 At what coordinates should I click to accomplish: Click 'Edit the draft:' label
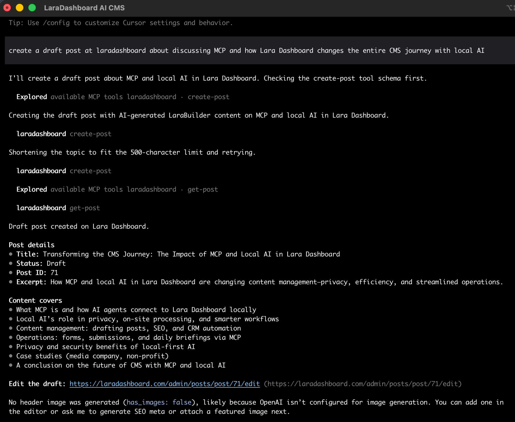coord(37,384)
